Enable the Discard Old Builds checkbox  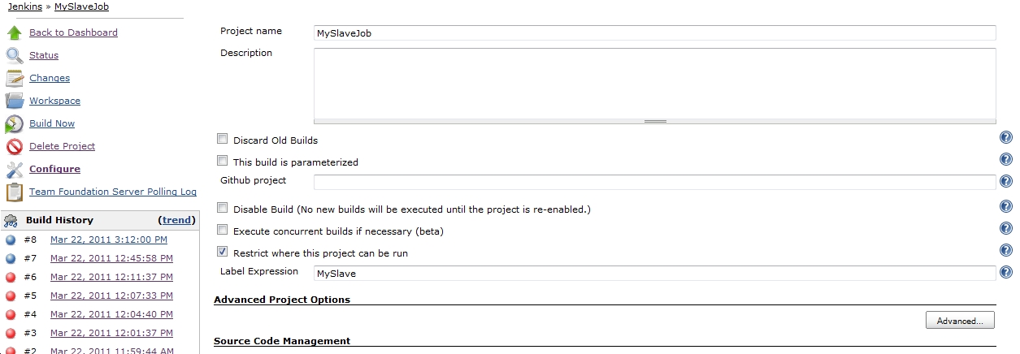coord(223,140)
